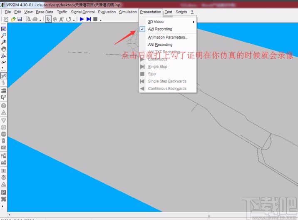Open the Simulation menu

point(128,12)
